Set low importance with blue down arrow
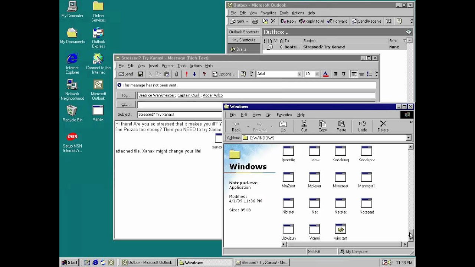The height and width of the screenshot is (267, 475). [194, 74]
